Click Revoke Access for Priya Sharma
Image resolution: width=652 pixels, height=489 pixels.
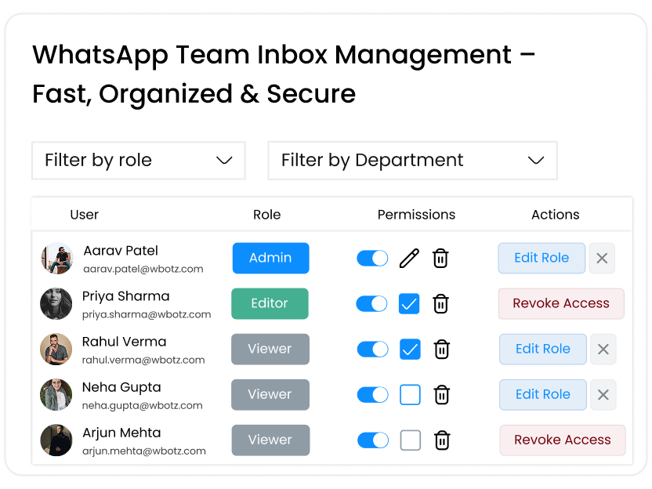561,303
